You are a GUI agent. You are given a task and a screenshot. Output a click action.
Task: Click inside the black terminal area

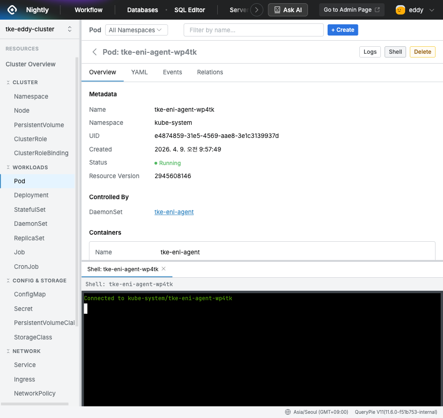[262, 350]
